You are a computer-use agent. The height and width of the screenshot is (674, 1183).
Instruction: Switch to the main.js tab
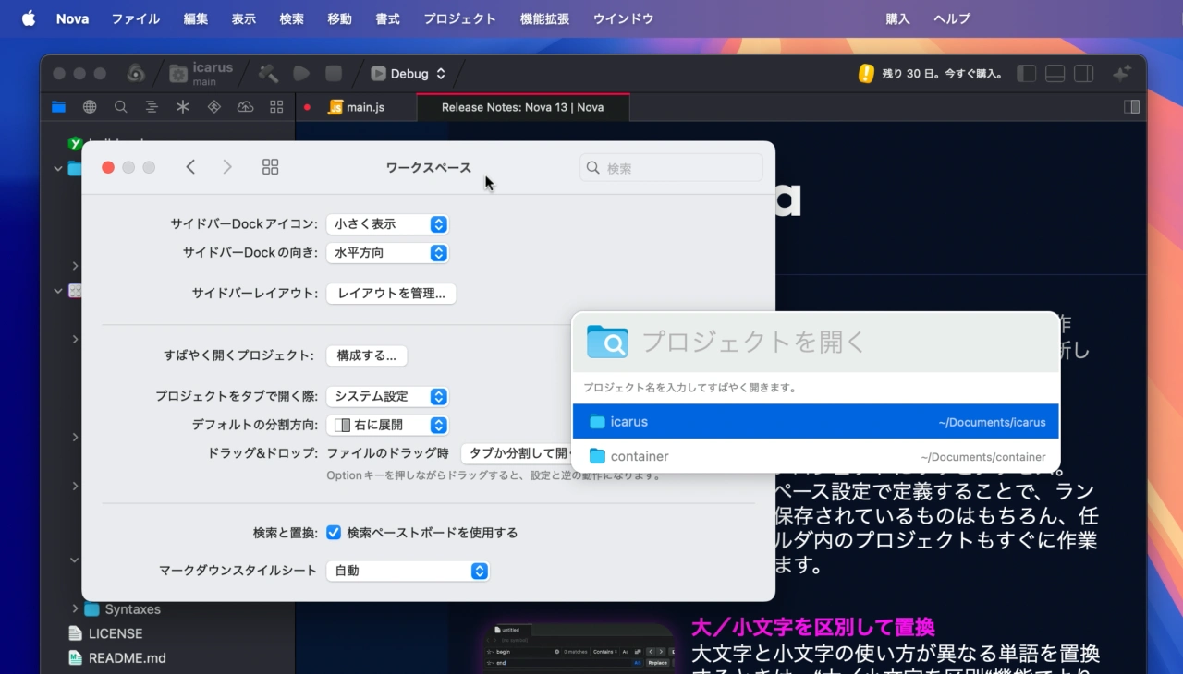[x=357, y=107]
